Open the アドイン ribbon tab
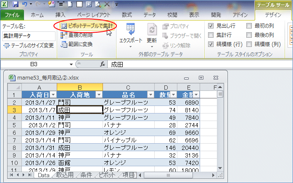Screen dimensions: 293x183 coord(240,15)
